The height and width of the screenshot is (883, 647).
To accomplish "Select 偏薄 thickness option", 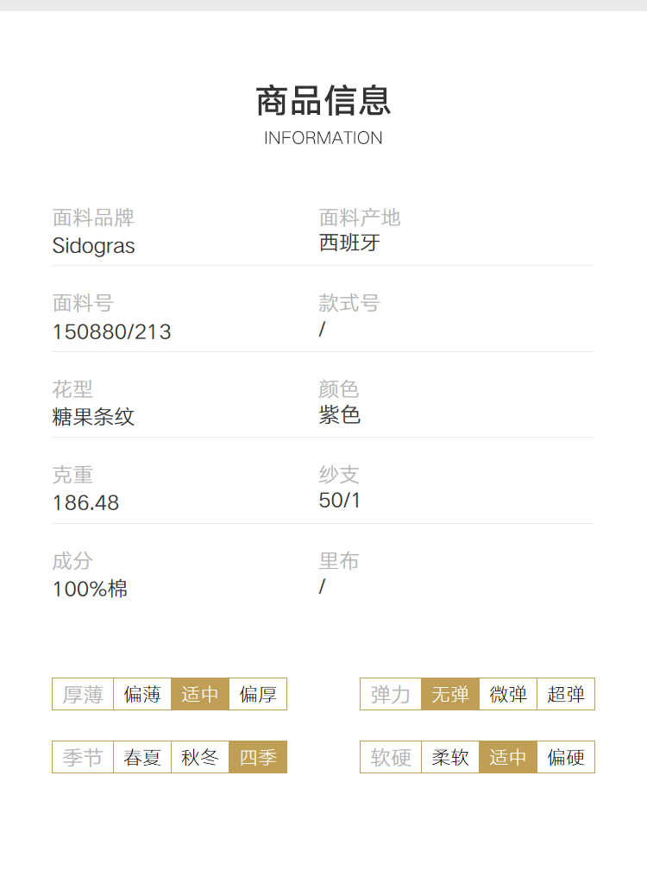I will pos(142,694).
